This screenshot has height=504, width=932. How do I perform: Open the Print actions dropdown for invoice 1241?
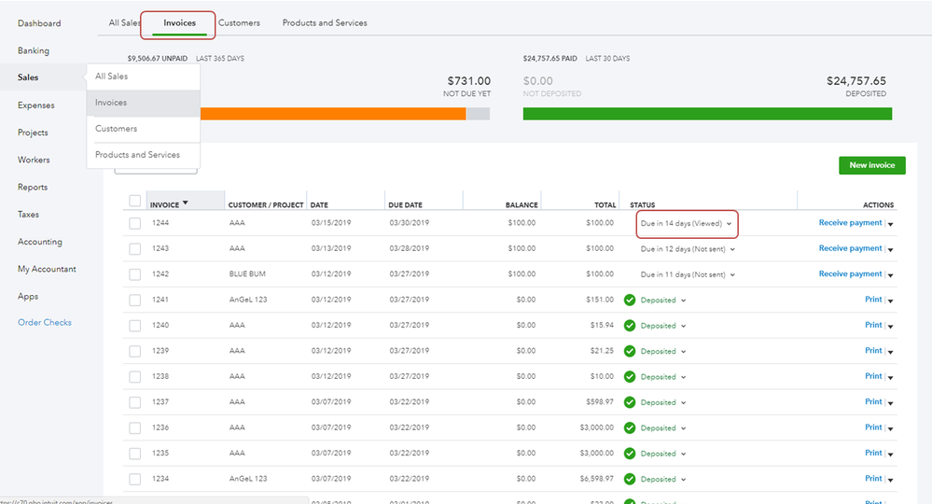[890, 301]
